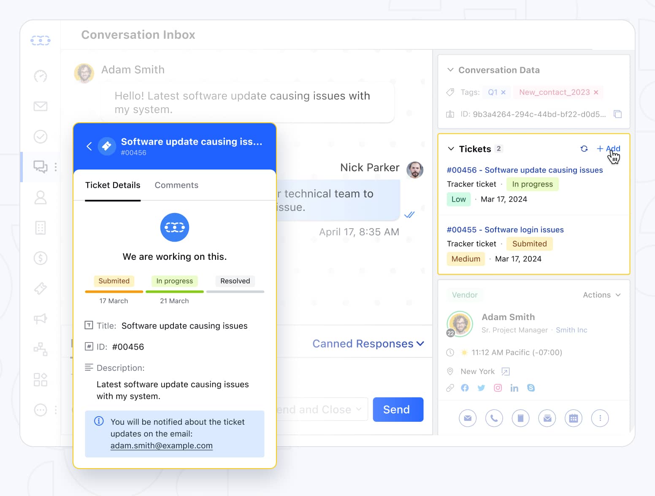Click the phone call icon for vendor
This screenshot has height=496, width=655.
tap(494, 418)
